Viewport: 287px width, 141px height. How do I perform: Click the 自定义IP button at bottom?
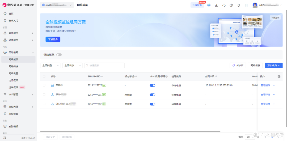pyautogui.click(x=50, y=137)
